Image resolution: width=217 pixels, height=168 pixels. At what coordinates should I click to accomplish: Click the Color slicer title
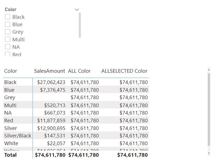pyautogui.click(x=11, y=9)
